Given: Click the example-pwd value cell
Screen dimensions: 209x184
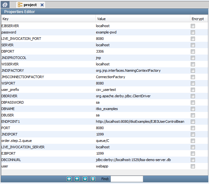Looking at the screenshot, I should (143, 32).
